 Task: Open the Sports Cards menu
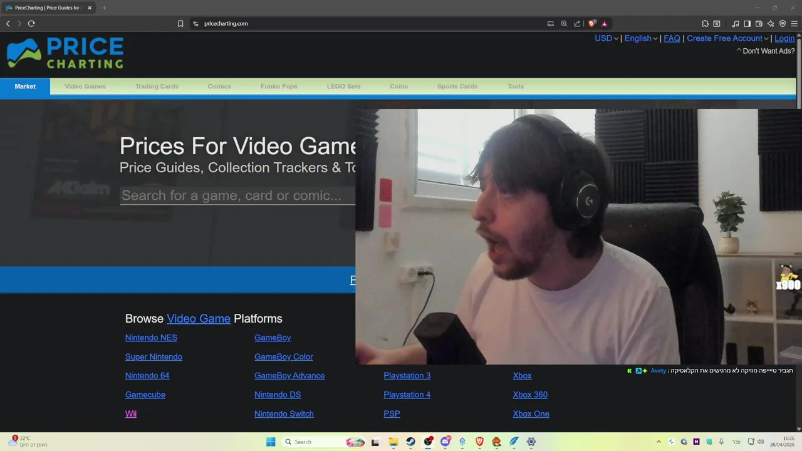point(457,86)
